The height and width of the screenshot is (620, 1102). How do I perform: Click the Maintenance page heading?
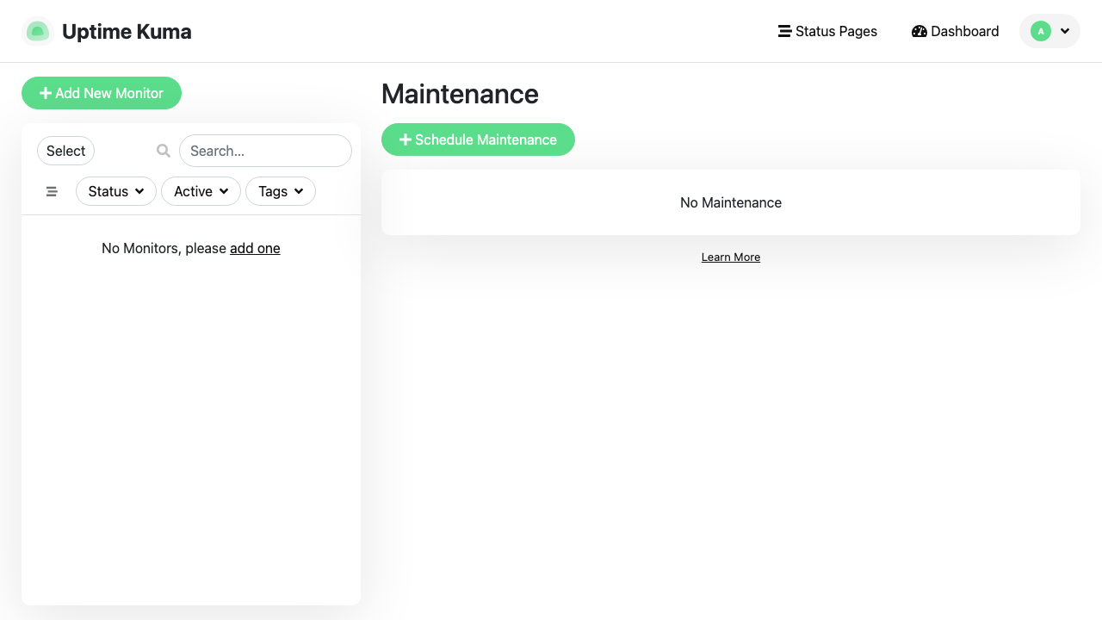pyautogui.click(x=460, y=94)
